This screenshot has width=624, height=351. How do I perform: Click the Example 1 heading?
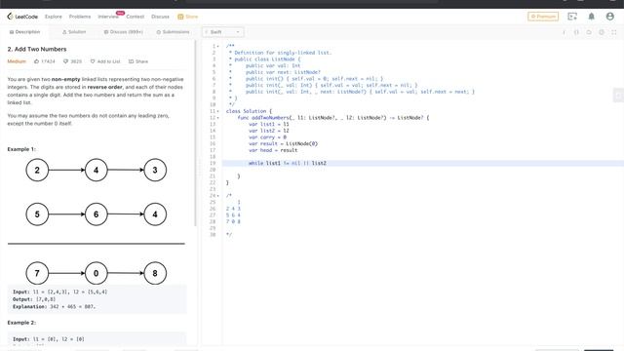pos(21,149)
